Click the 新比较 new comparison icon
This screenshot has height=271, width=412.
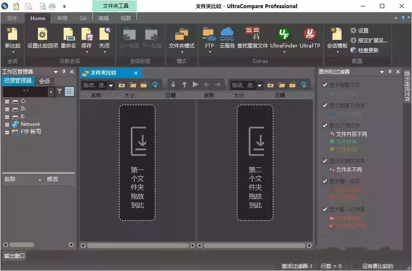coord(12,35)
